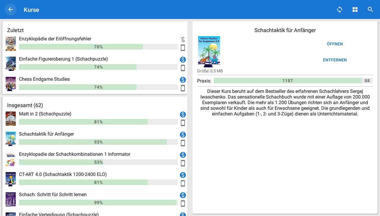Viewport: 380px width, 216px height.
Task: Open Enzyklopadie der Schachkombinationen cover thumbnail
Action: tap(11, 159)
